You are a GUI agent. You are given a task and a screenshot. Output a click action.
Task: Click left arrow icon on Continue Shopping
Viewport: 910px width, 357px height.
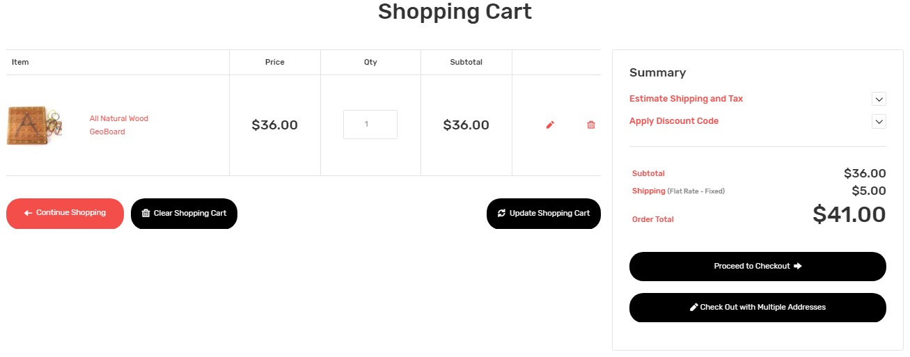[x=28, y=213]
